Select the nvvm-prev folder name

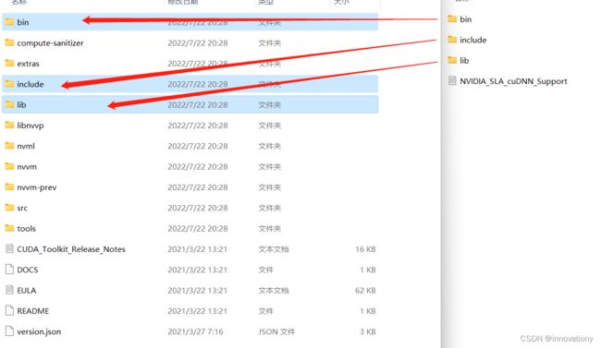pyautogui.click(x=37, y=187)
